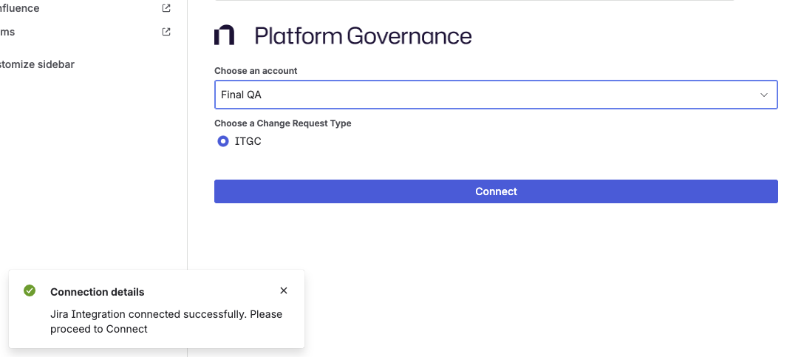Click the 'Platform Governance' heading text

[363, 35]
